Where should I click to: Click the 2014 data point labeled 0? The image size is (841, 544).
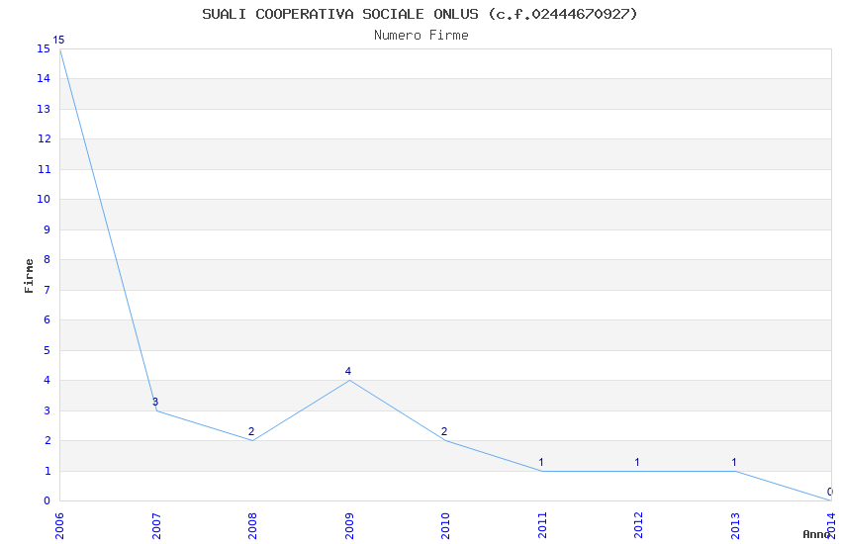point(831,500)
